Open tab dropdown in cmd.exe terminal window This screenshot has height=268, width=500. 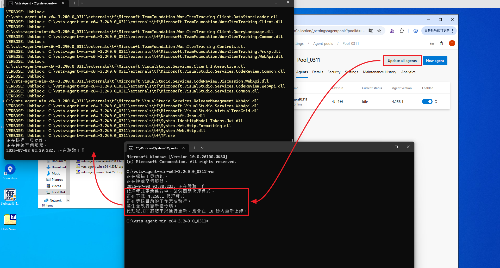202,148
